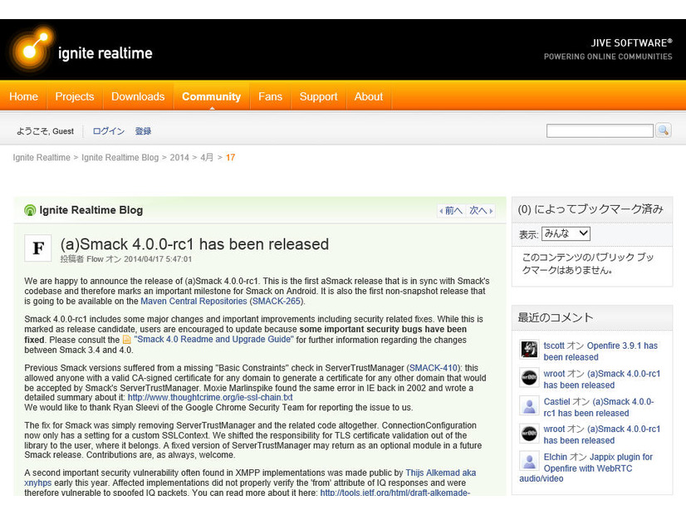The width and height of the screenshot is (686, 515).
Task: Click wroot's circular avatar icon
Action: point(529,377)
